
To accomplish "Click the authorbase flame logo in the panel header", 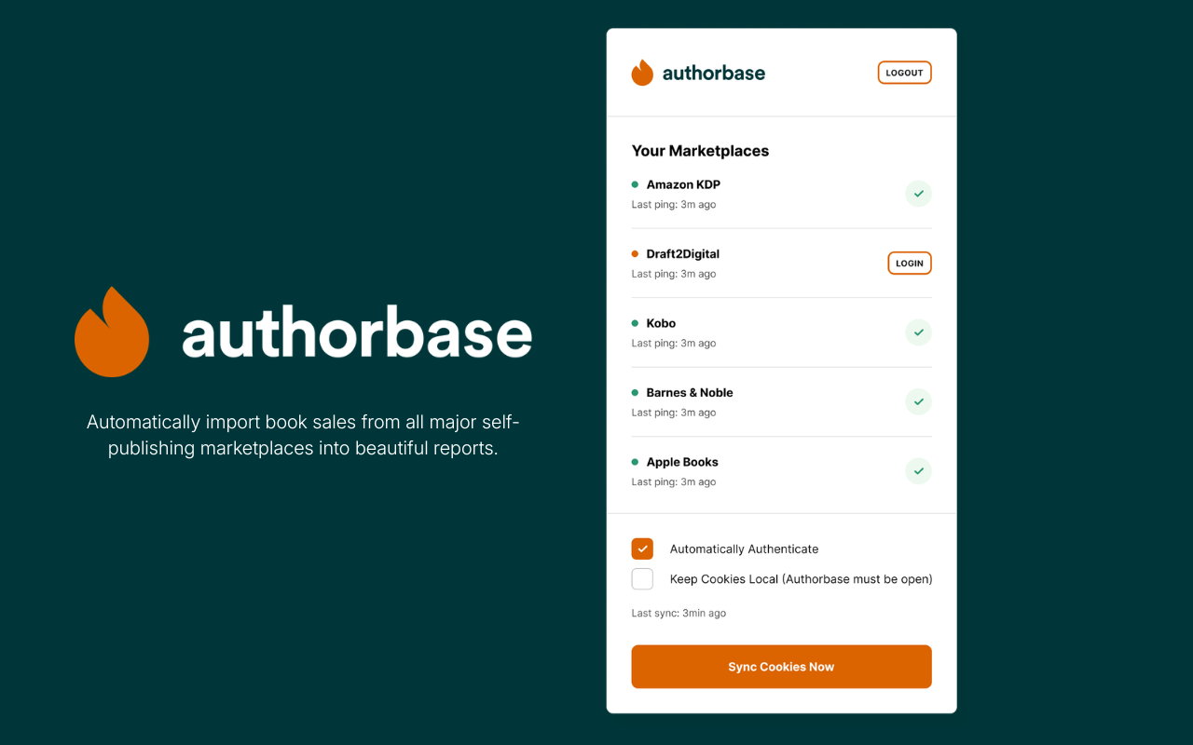I will pyautogui.click(x=642, y=73).
